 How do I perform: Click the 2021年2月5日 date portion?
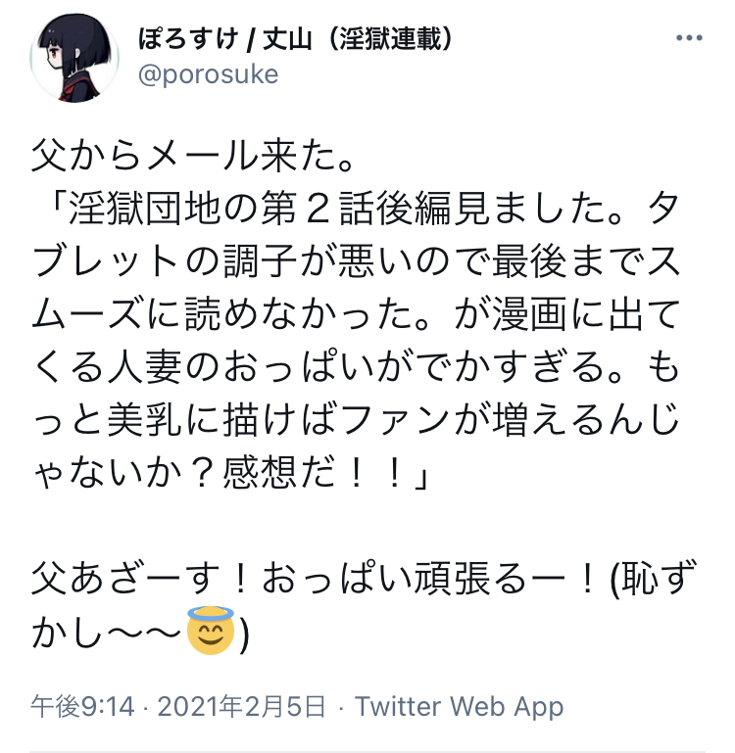pos(241,706)
